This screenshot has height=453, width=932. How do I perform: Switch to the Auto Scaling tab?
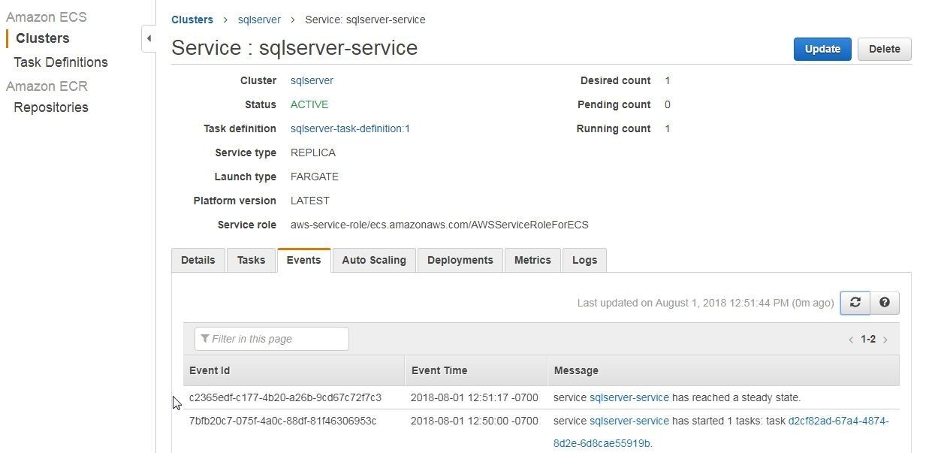tap(374, 260)
